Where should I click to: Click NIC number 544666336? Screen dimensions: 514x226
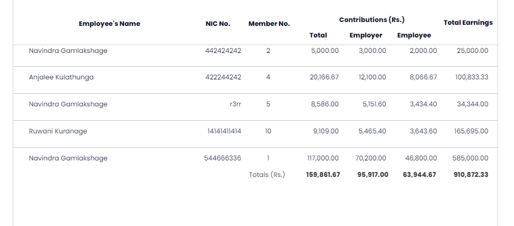click(222, 158)
